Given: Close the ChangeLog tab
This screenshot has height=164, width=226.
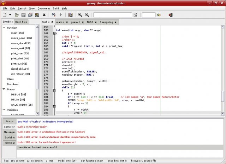Looking at the screenshot, I should point(115,22).
